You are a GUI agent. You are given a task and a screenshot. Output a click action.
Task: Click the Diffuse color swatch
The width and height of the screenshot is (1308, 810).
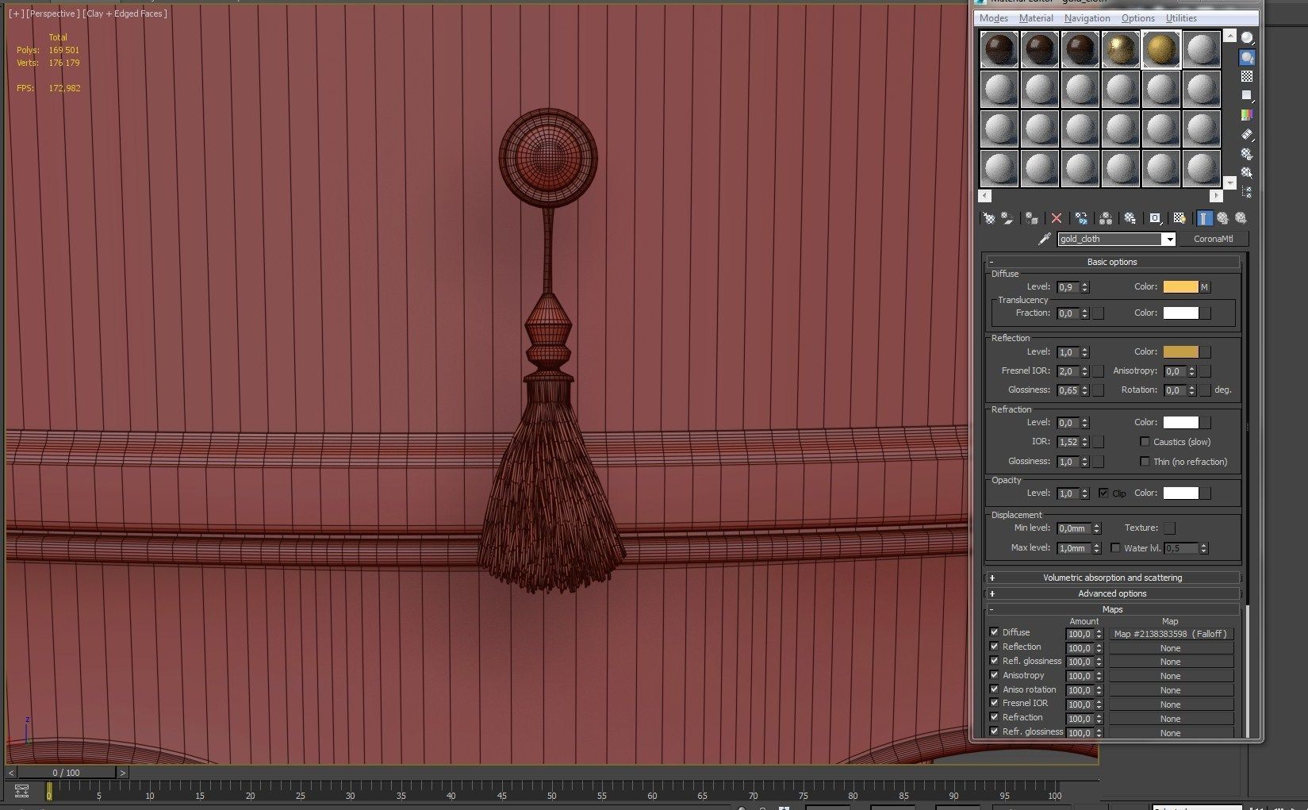[x=1180, y=287]
